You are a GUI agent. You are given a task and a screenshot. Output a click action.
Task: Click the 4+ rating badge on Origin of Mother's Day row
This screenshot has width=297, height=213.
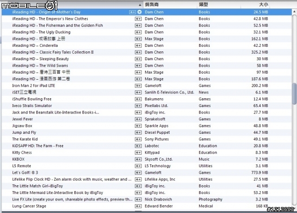coord(132,12)
